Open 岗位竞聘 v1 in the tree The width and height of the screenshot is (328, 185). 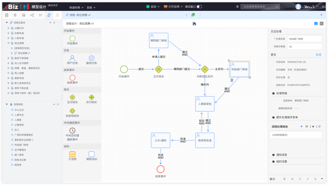[24, 53]
